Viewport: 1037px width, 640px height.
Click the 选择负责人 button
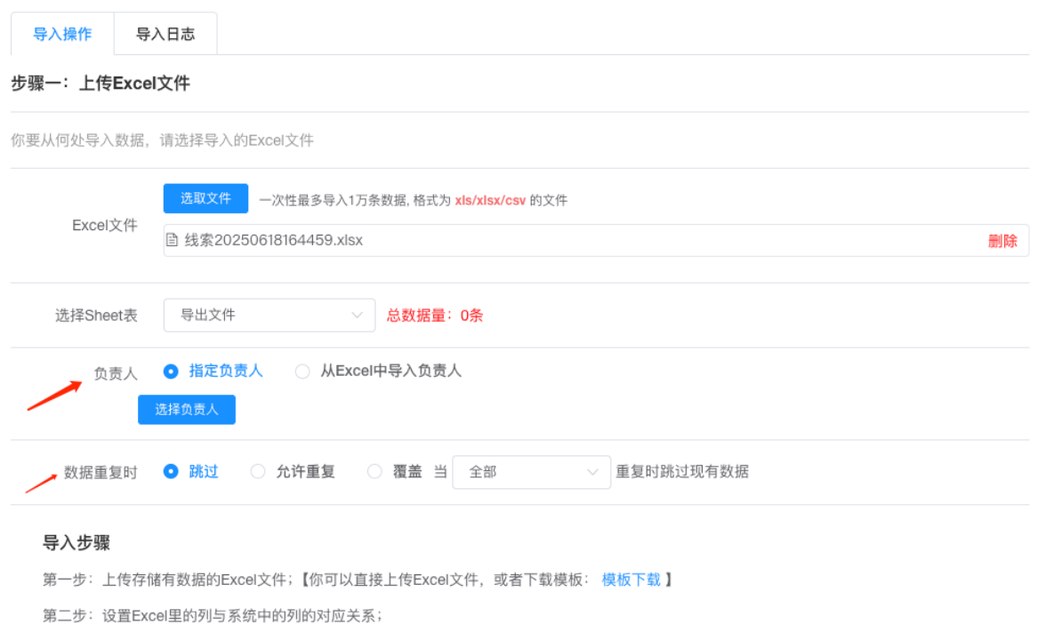[187, 410]
